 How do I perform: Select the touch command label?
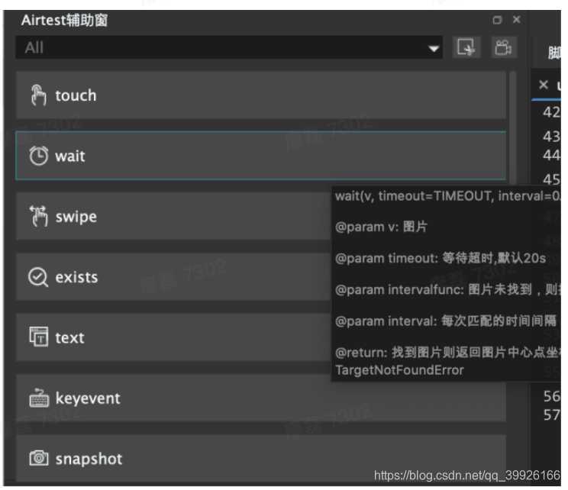(x=76, y=95)
